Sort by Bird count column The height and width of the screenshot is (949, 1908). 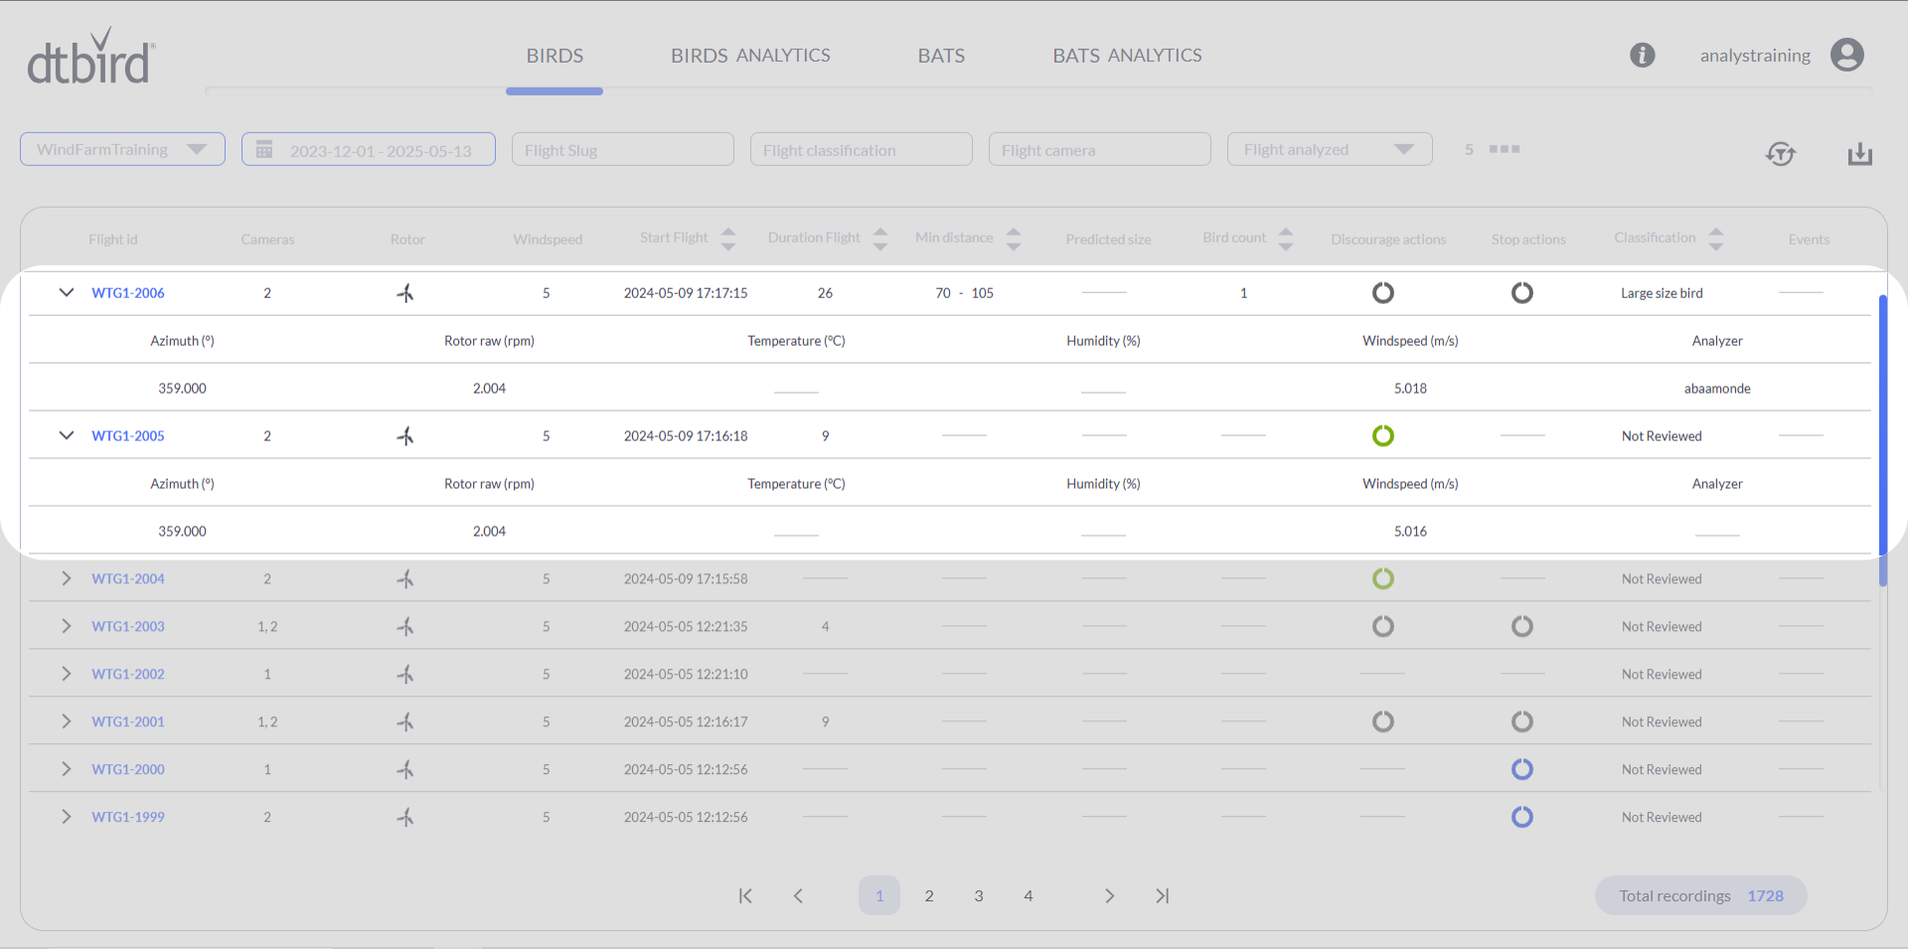pyautogui.click(x=1285, y=238)
